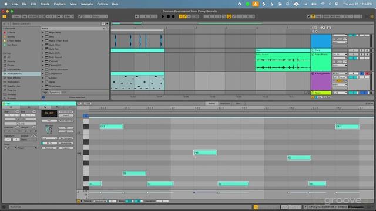Open the Navigate menu
Viewport: 376px width, 211px height.
pos(87,4)
